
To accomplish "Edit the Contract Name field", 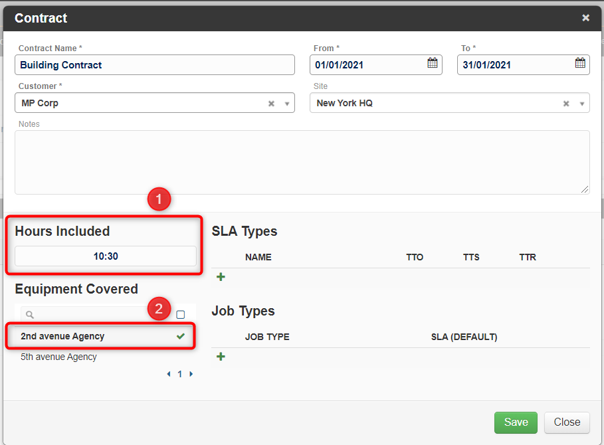I will click(x=155, y=64).
